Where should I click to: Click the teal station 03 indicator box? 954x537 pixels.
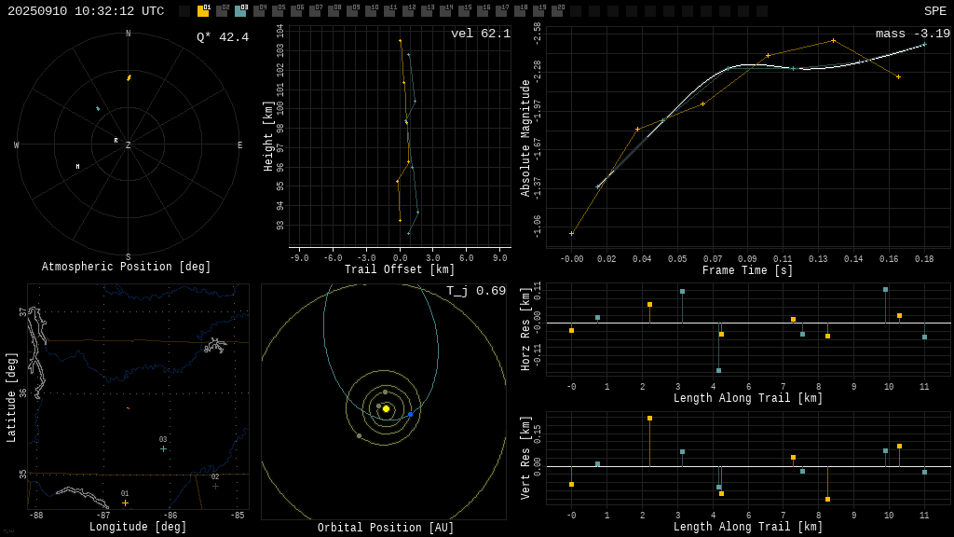tap(240, 11)
